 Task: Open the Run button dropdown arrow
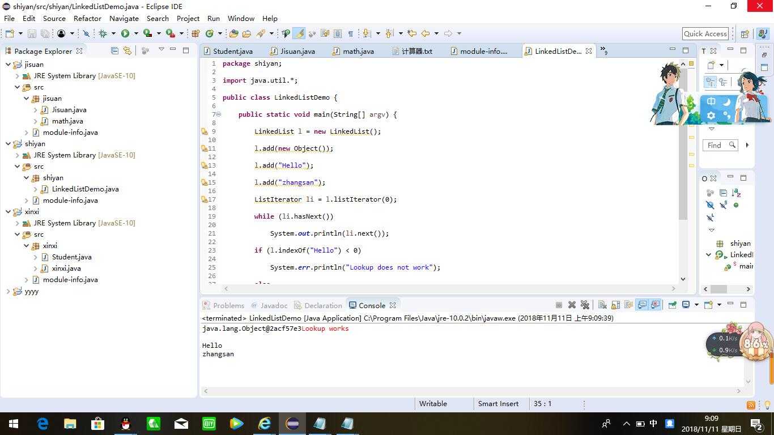tap(136, 33)
